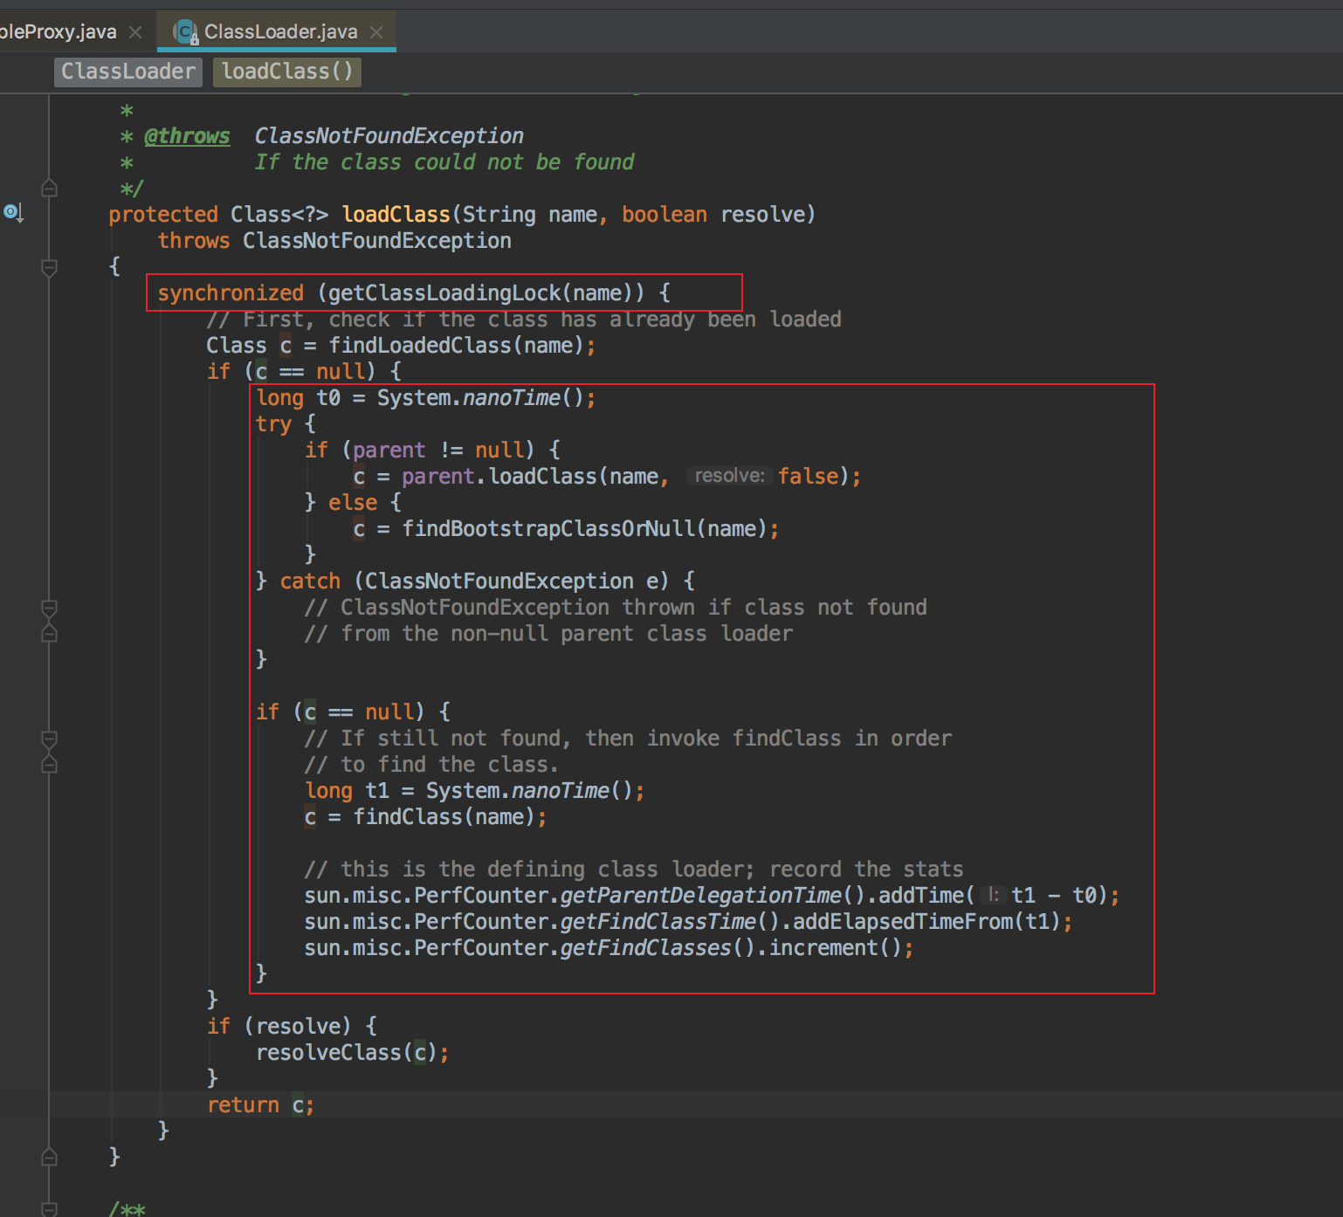Close the partially visible oleProxy.java tab
Screen dimensions: 1343x1217
(x=135, y=32)
